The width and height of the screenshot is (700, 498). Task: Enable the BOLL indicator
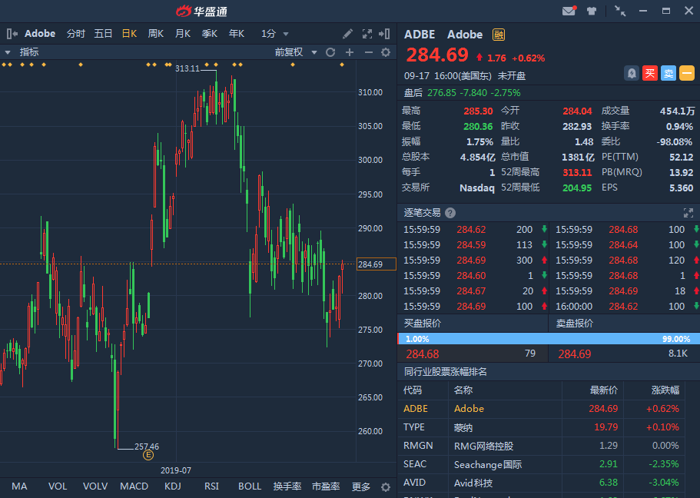tap(250, 486)
